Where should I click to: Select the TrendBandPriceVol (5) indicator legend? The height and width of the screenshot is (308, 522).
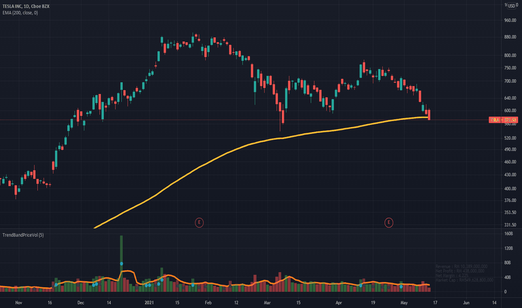[x=23, y=235]
